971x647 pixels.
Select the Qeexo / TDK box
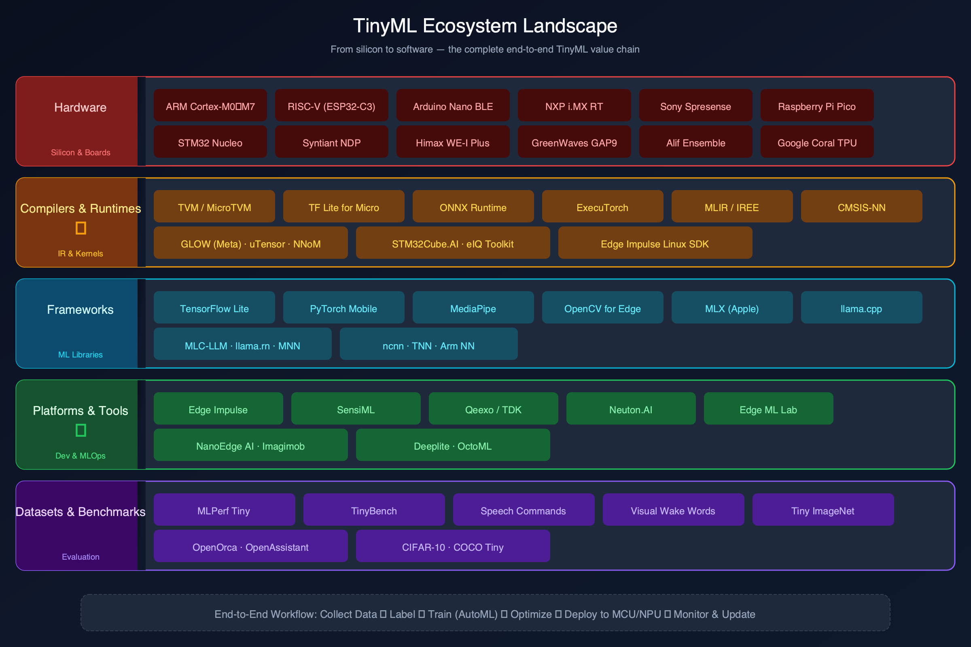(493, 408)
